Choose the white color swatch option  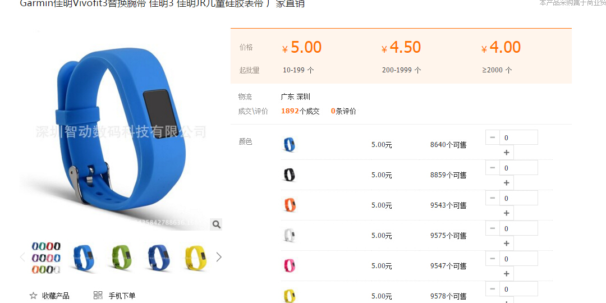click(x=289, y=235)
